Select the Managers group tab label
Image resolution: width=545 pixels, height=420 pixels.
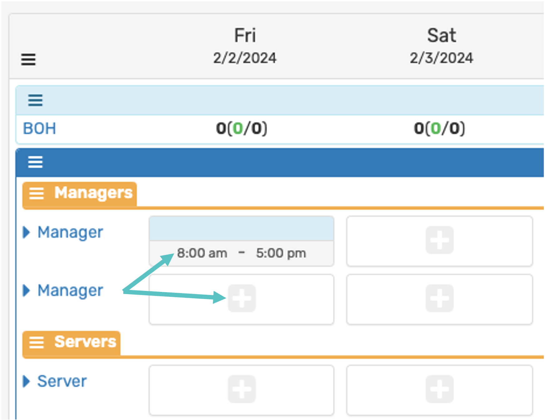click(x=93, y=193)
